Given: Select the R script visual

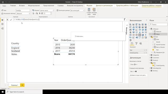Looking at the screenshot, I should (x=146, y=35).
